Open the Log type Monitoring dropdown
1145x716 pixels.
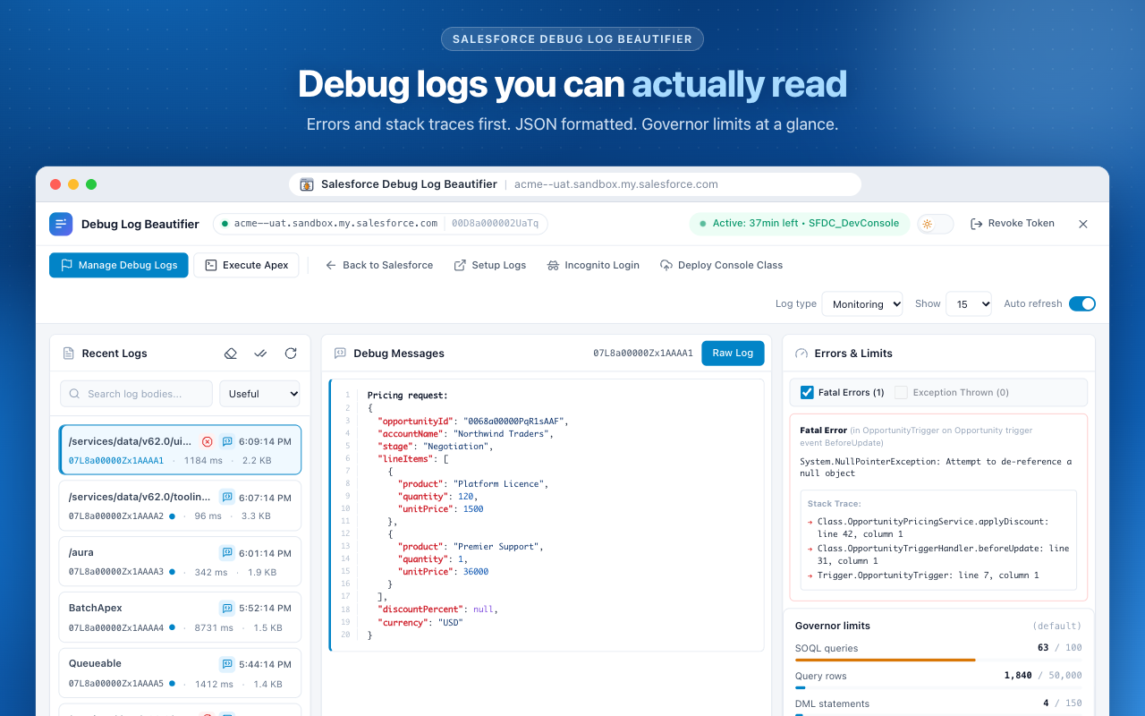click(862, 304)
